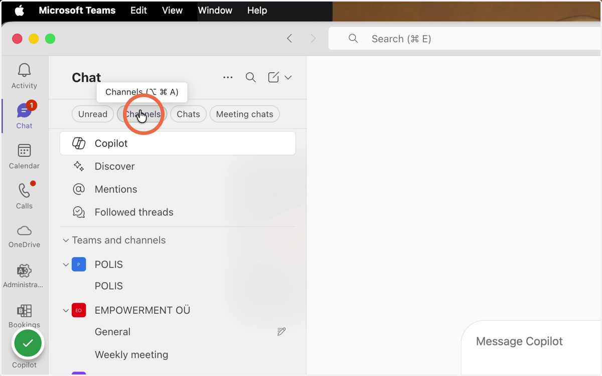Screen dimensions: 602x376
Task: Click the Followed threads icon
Action: 79,212
